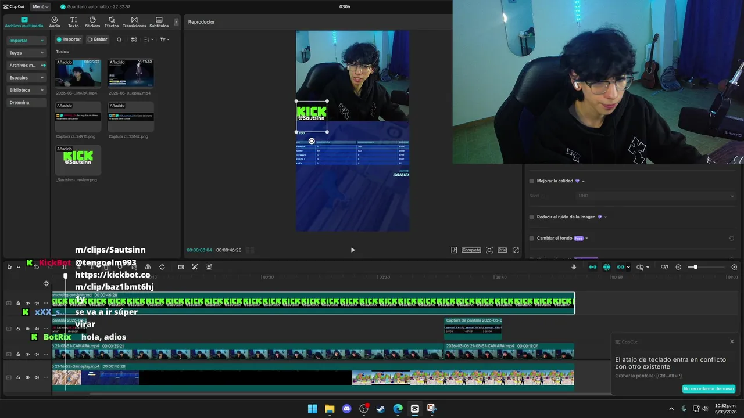Open the UHD Nivel dropdown
This screenshot has width=744, height=418.
point(656,196)
